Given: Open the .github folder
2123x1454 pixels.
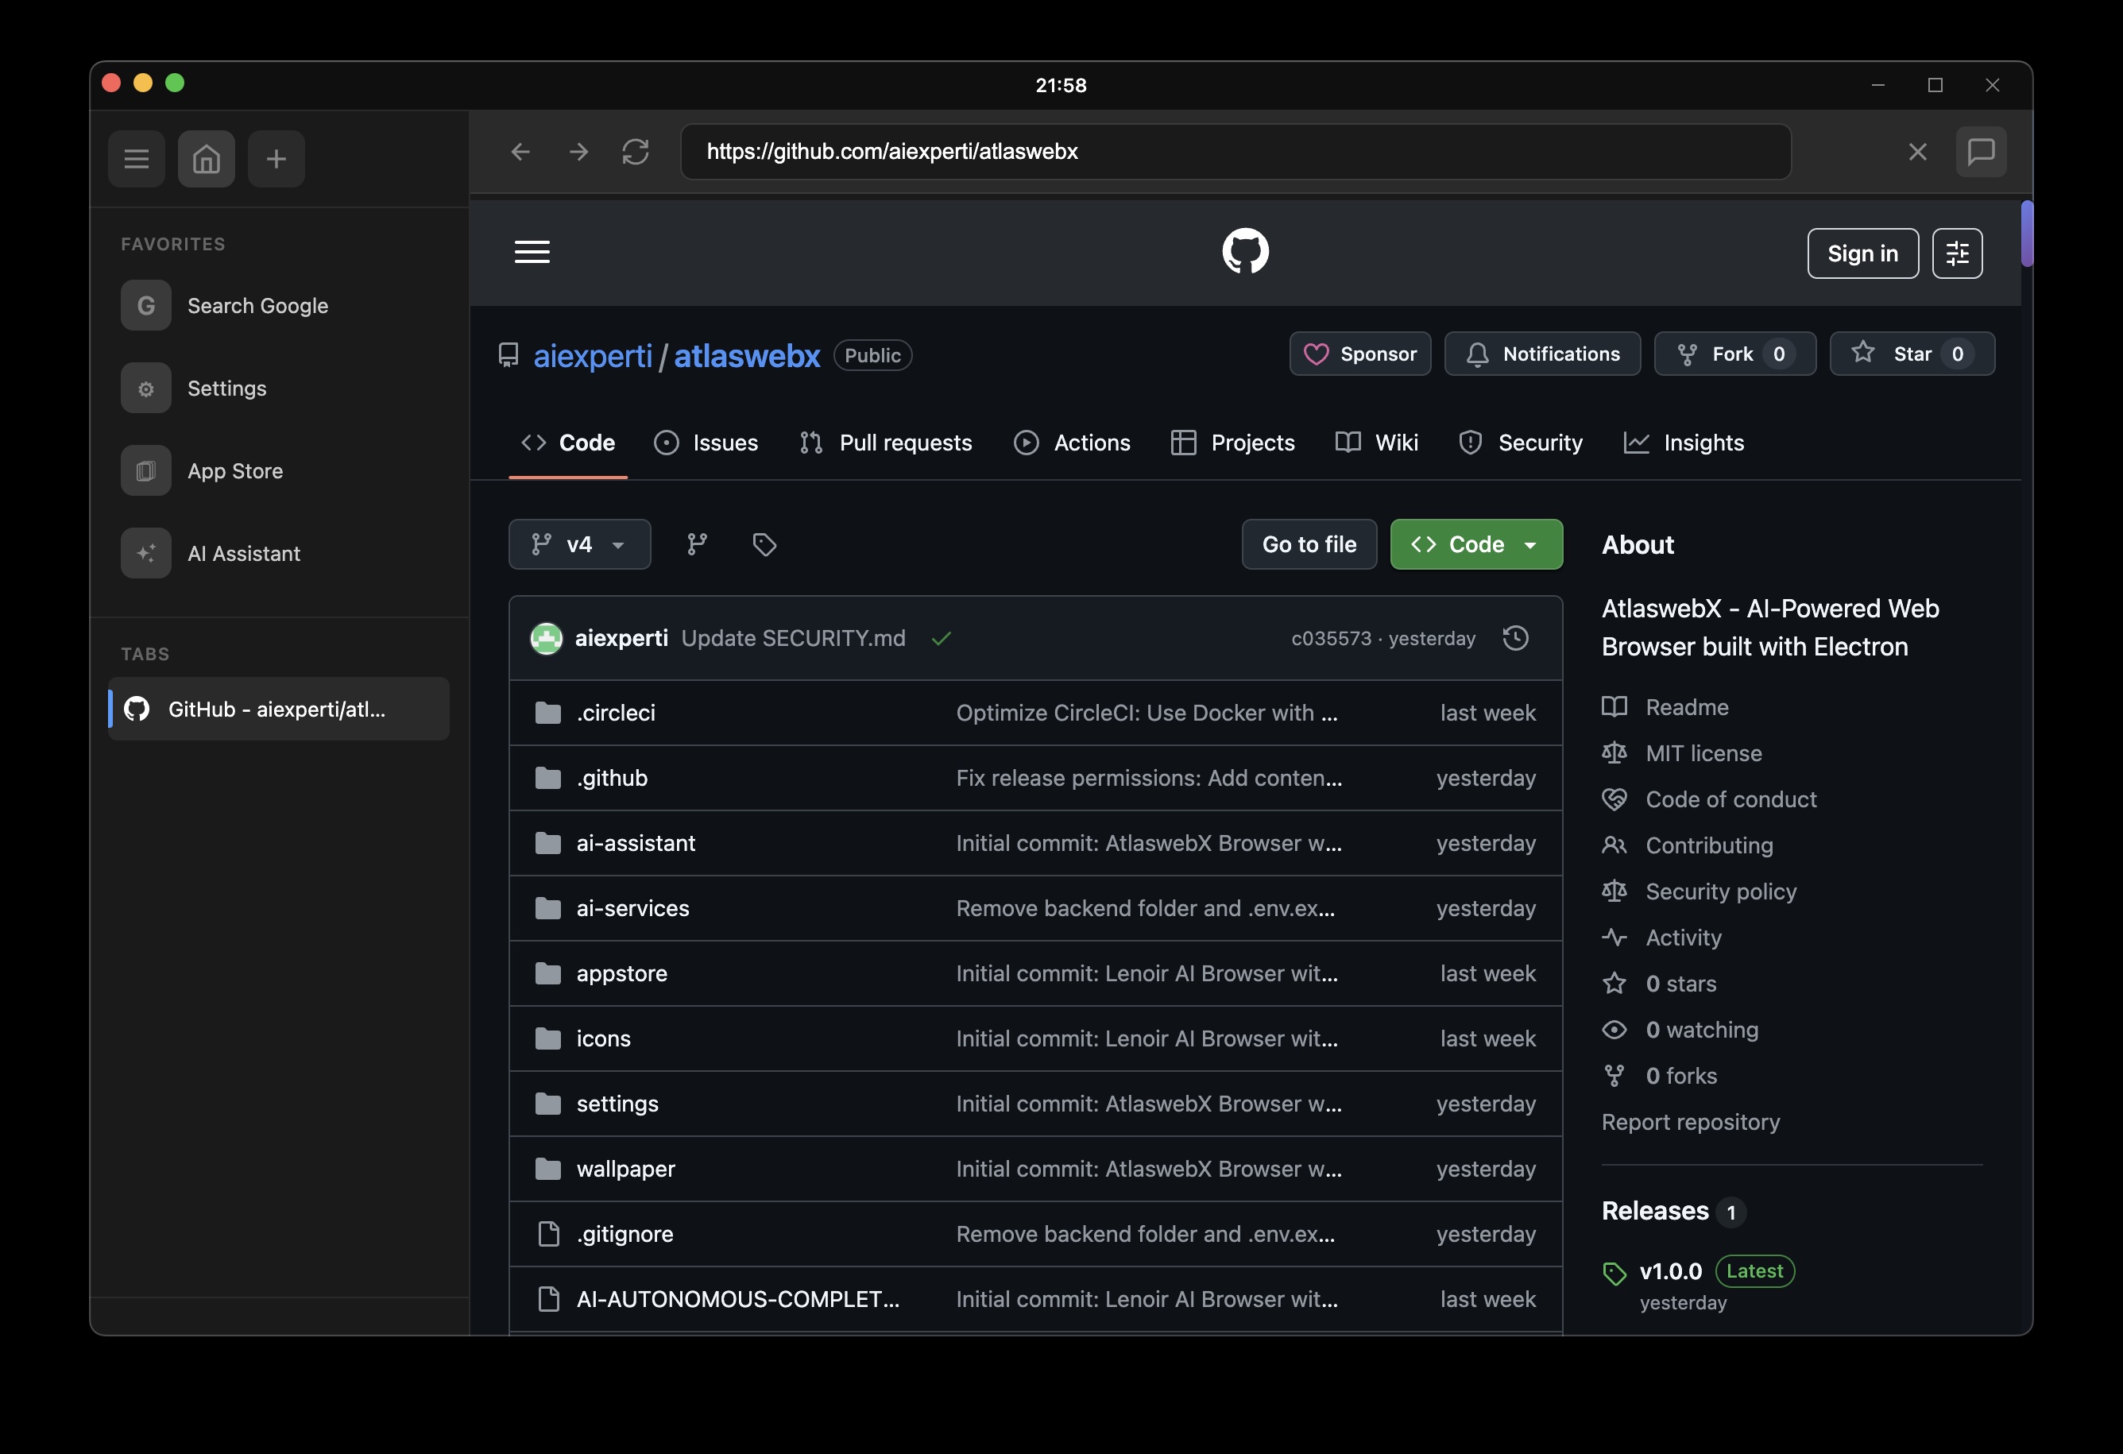Looking at the screenshot, I should [611, 778].
